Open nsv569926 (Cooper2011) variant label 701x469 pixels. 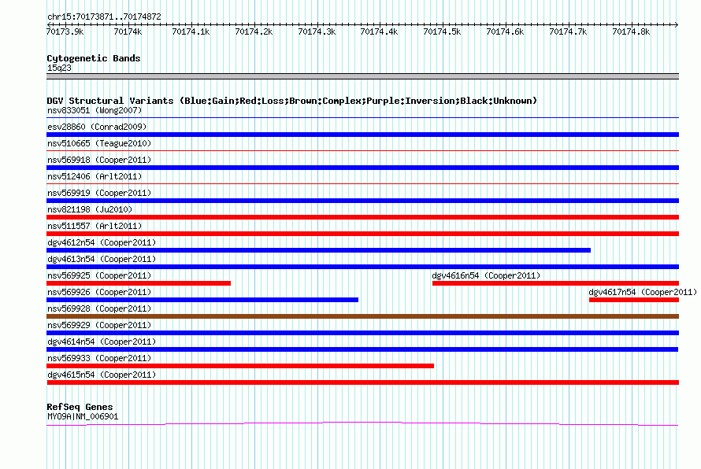pos(99,292)
